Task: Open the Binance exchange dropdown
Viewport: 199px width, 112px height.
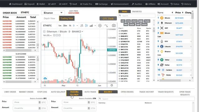Action: tap(53, 13)
